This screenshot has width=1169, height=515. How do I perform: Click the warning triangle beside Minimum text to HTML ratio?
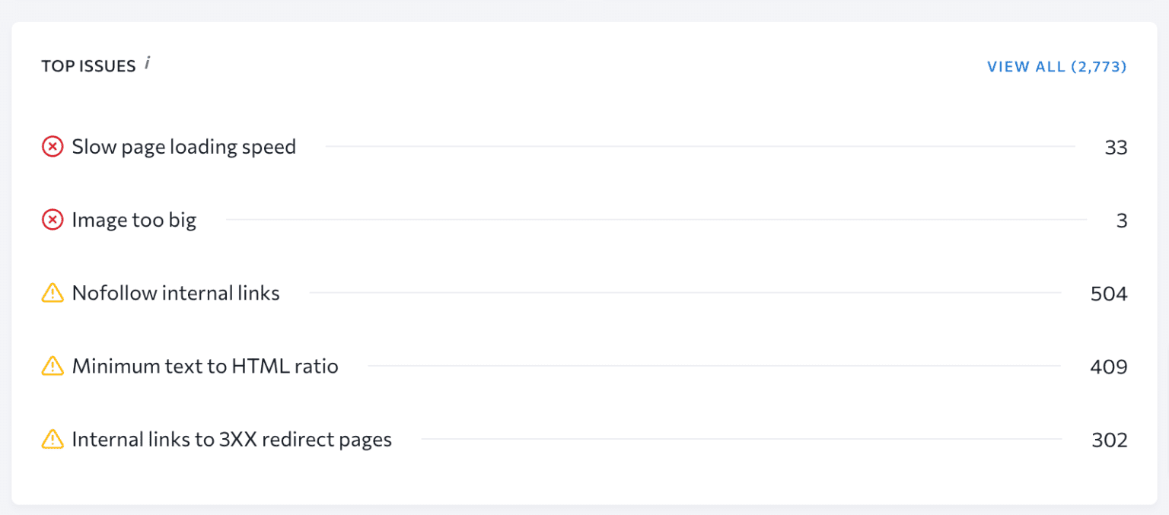[x=53, y=366]
